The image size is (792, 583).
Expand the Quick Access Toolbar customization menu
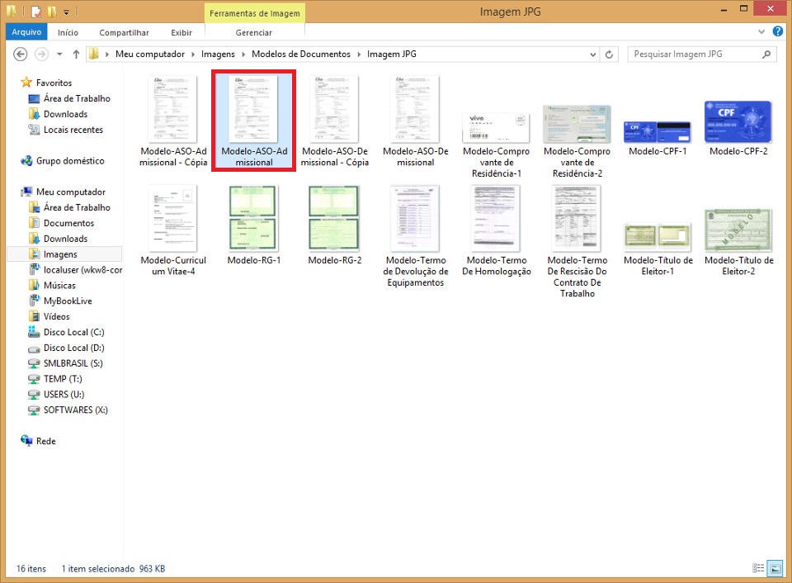point(66,11)
